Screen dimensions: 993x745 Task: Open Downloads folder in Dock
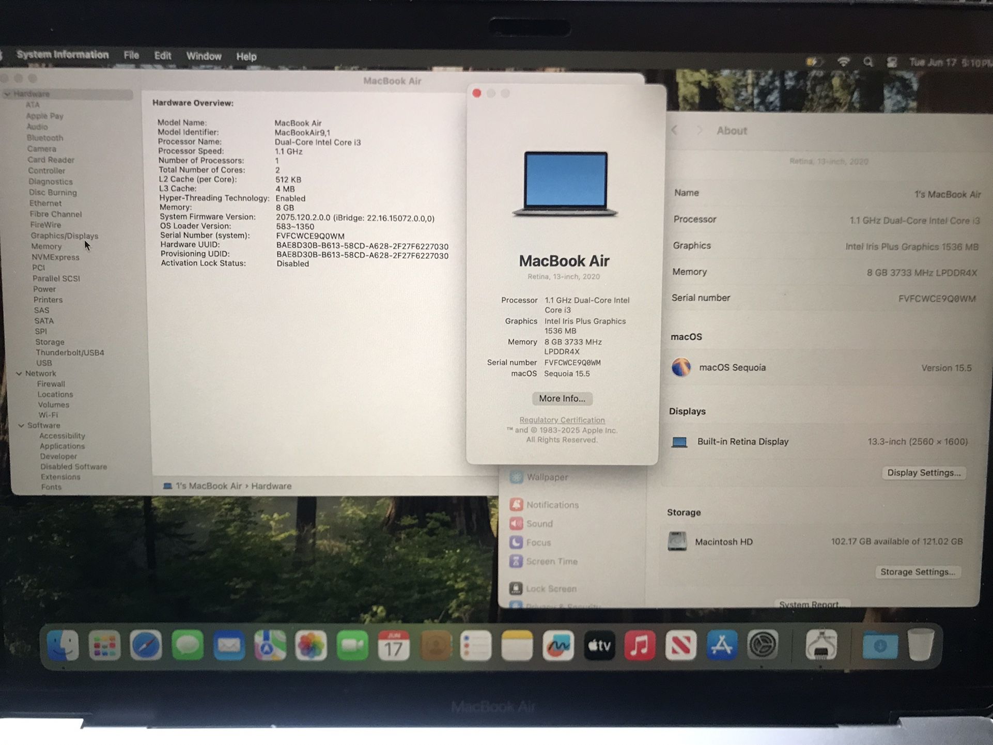click(x=880, y=646)
